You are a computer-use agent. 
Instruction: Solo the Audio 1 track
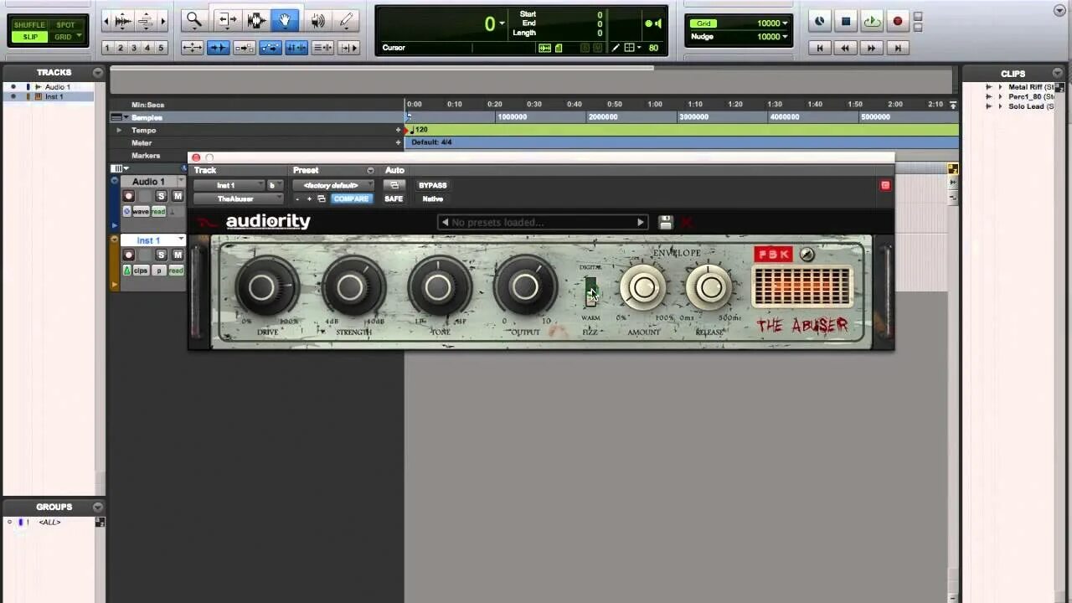coord(162,196)
